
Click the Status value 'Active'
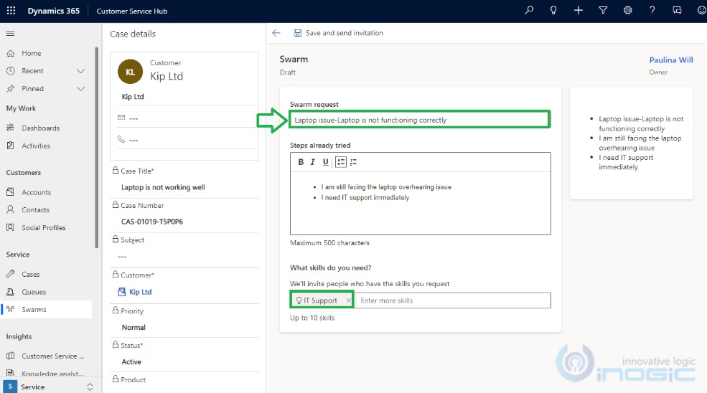[x=131, y=361]
